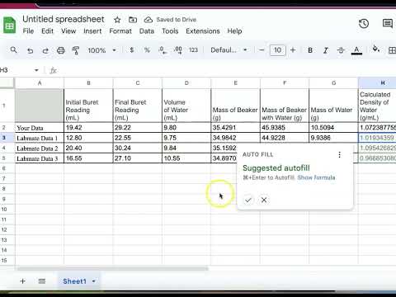Format as percent
Viewport: 396px width, 297px height.
click(147, 50)
